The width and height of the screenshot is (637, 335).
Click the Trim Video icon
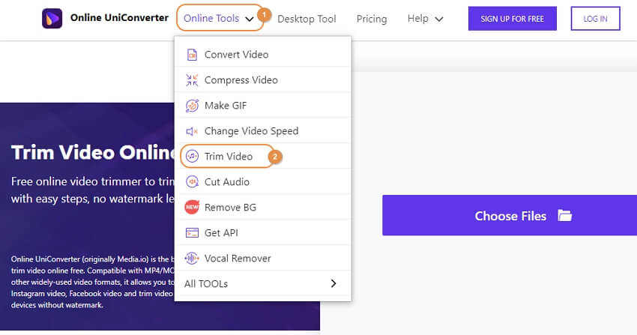[x=192, y=157]
